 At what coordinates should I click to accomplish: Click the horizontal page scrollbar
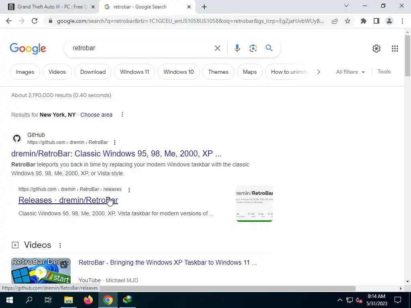228,288
